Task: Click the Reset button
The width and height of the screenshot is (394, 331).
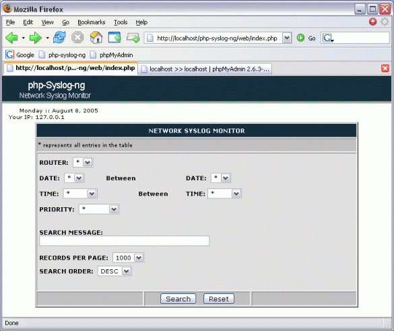Action: coord(219,299)
